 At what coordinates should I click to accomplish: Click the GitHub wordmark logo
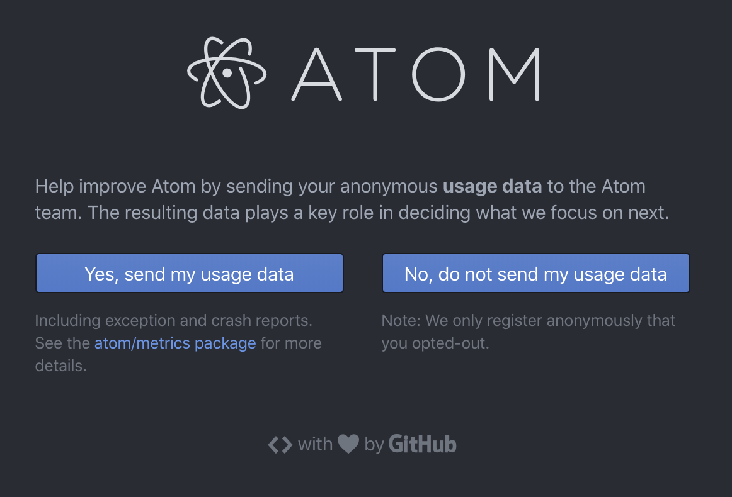click(x=423, y=444)
